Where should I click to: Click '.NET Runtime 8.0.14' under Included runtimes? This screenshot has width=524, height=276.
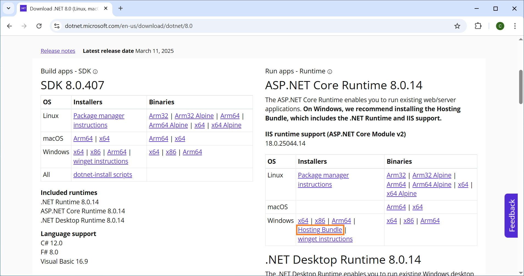coord(70,202)
